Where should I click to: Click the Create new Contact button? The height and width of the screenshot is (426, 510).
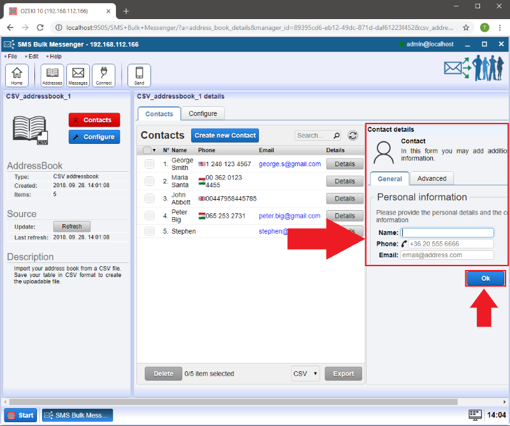(x=226, y=135)
